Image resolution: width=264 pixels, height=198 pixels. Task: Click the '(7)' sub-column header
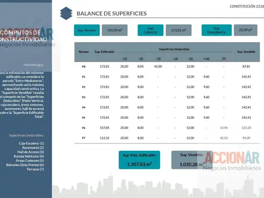point(224,59)
